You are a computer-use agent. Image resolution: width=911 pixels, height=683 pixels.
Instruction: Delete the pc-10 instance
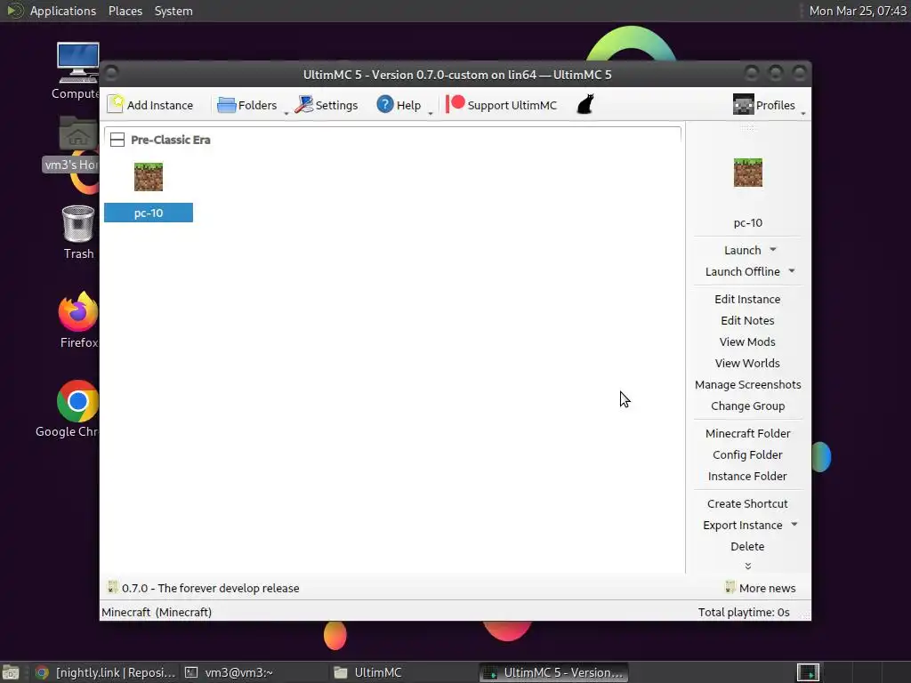click(747, 547)
